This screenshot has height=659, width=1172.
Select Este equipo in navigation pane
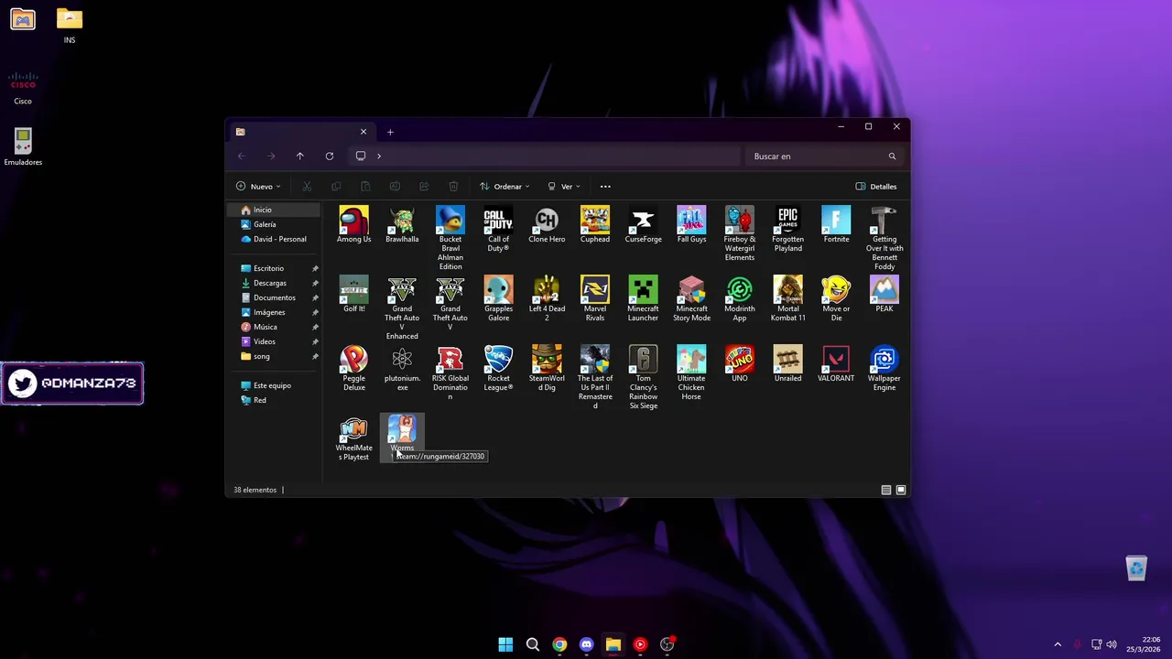pos(274,385)
